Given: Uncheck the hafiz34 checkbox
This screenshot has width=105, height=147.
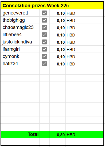Looking at the screenshot, I should click(44, 64).
